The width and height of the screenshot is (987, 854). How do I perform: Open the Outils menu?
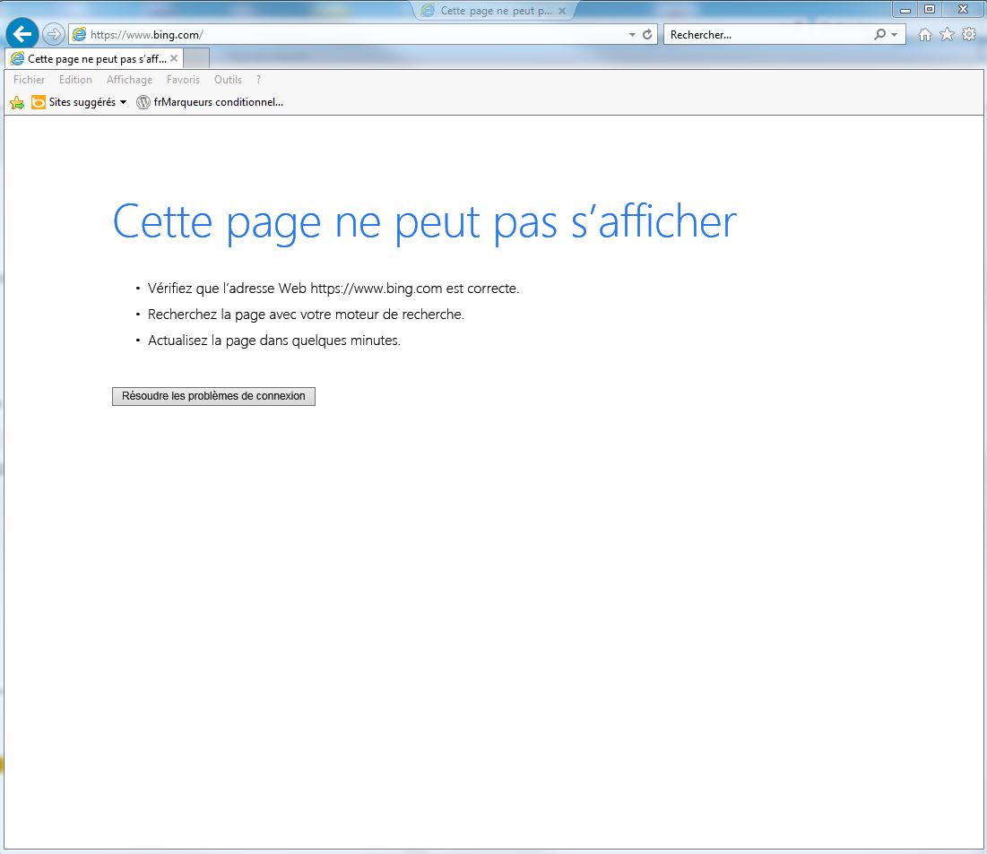[x=228, y=80]
